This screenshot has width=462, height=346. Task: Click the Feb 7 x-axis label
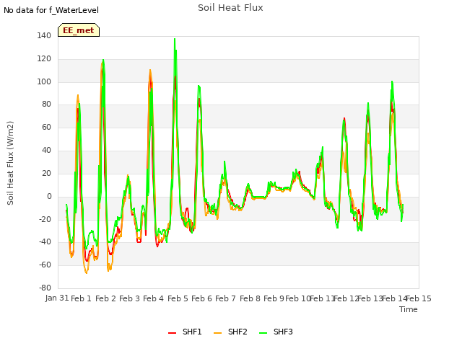click(225, 298)
